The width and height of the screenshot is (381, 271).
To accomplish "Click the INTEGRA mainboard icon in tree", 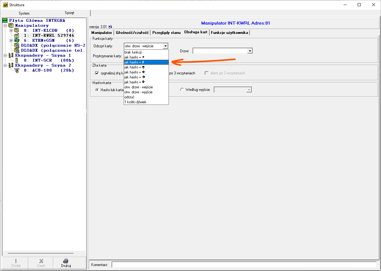I will [x=5, y=21].
